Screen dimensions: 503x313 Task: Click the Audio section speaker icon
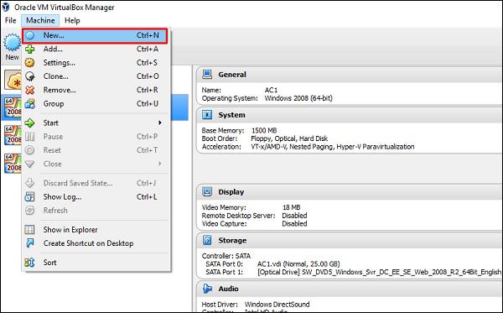tap(207, 289)
